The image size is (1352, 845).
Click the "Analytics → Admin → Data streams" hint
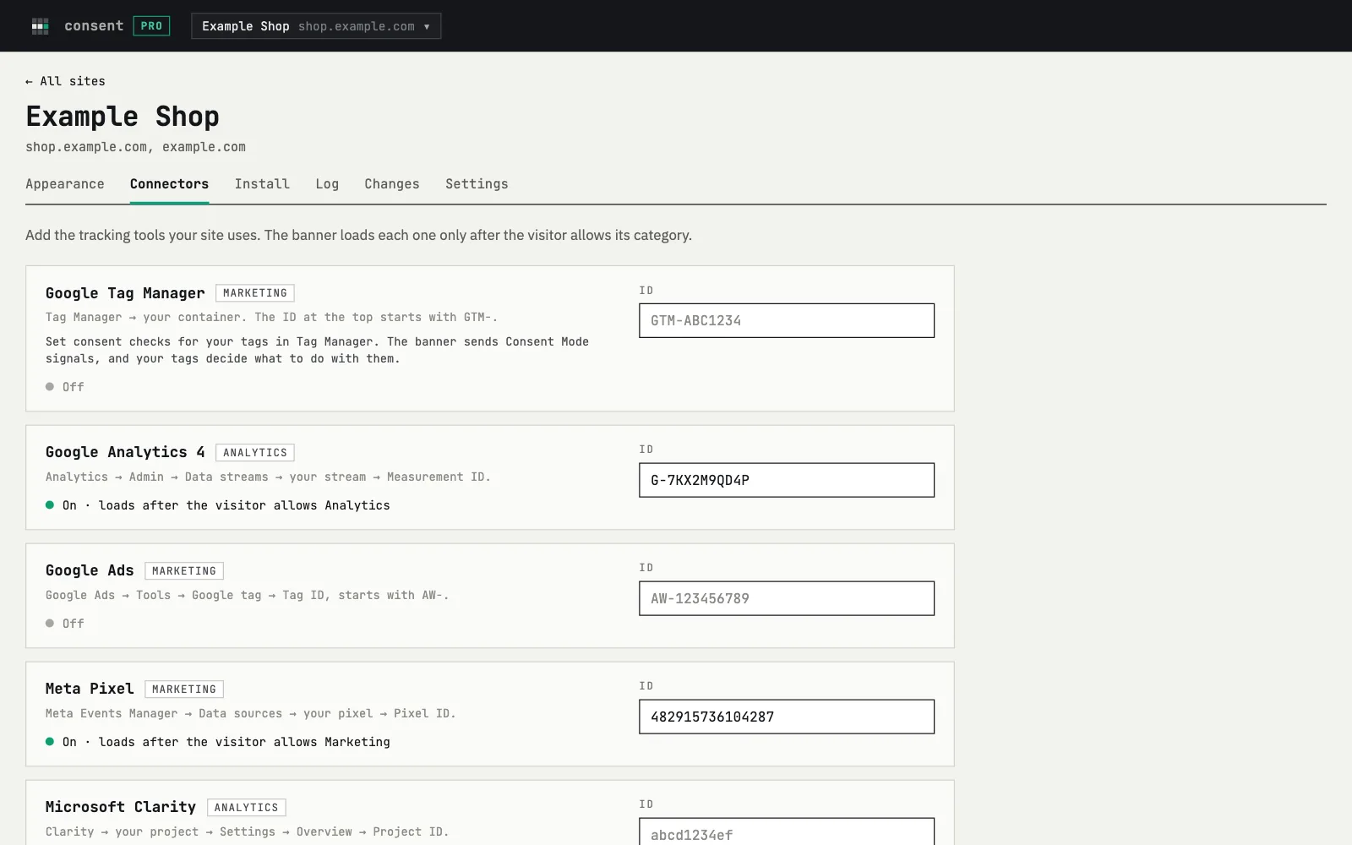(268, 477)
